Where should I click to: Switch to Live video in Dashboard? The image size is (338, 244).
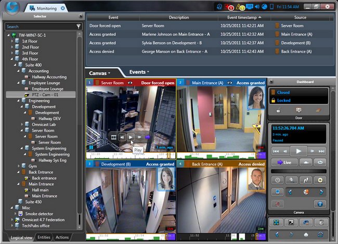284,162
